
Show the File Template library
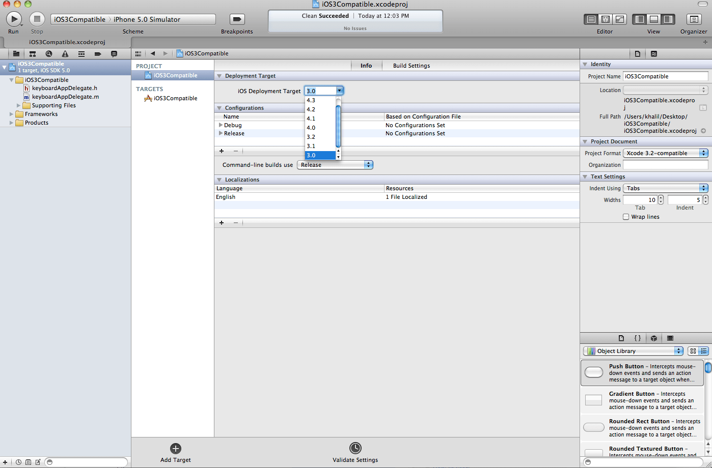[621, 338]
